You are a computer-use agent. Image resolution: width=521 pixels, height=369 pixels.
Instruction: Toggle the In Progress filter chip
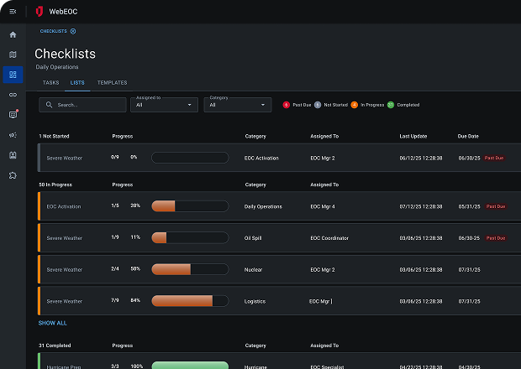click(367, 105)
